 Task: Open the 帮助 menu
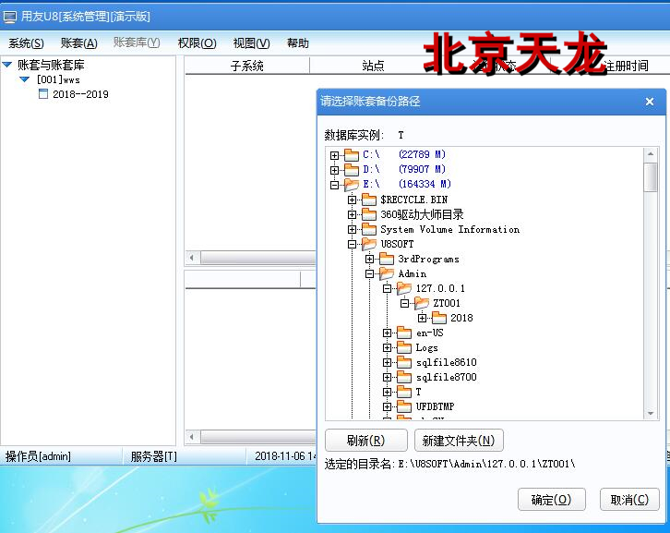click(298, 43)
